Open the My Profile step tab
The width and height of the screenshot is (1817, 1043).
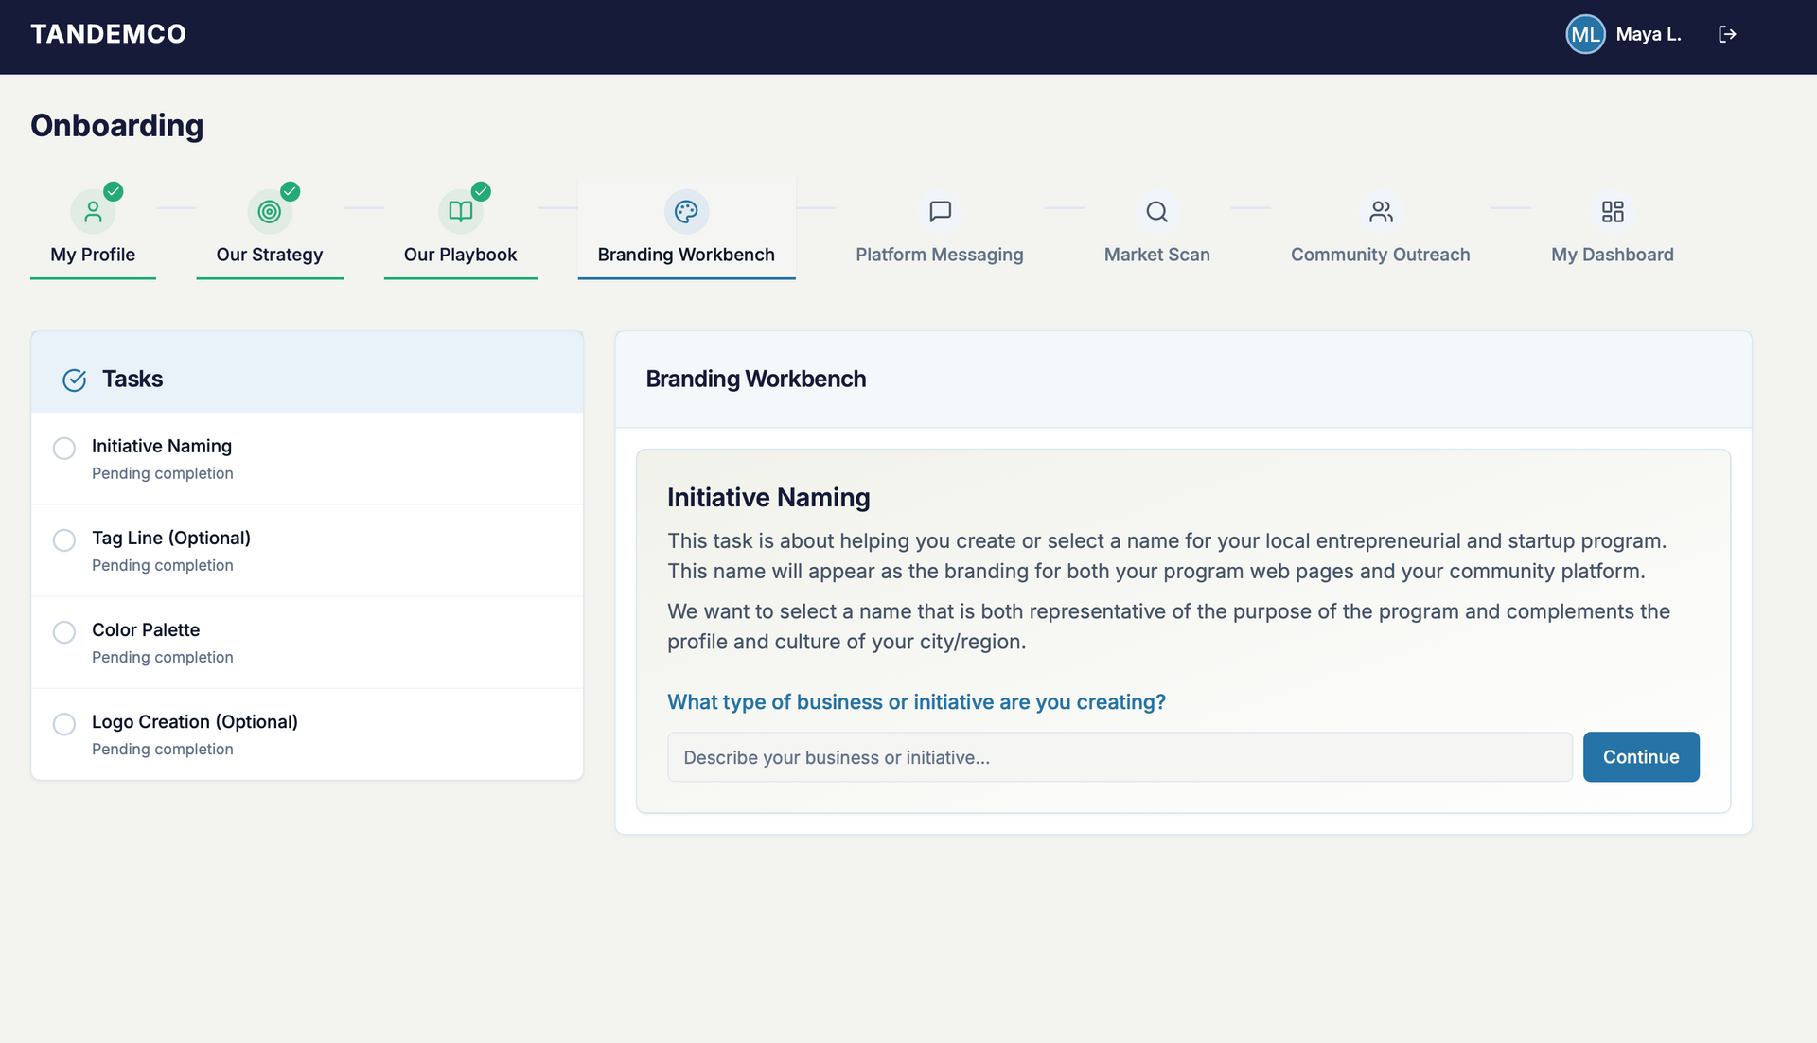(x=93, y=228)
